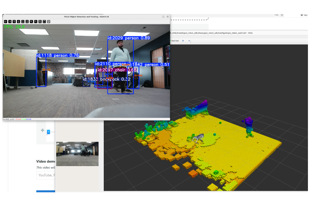Select the Nav2 Goal tool in RViz
Image resolution: width=310 pixels, height=206 pixels.
pos(175,41)
